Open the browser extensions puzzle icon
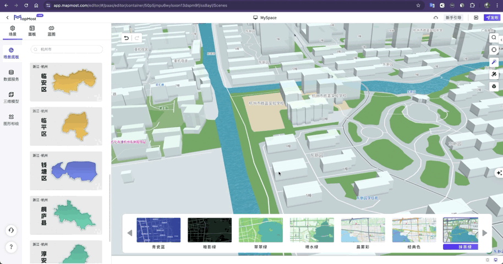503x264 pixels. click(x=472, y=5)
